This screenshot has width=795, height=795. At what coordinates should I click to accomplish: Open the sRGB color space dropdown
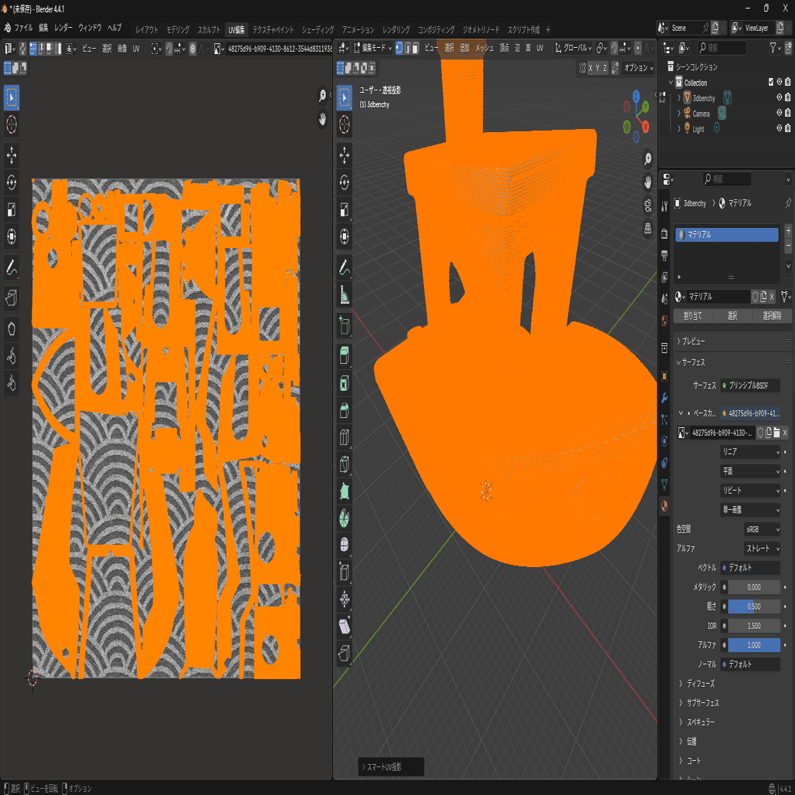762,529
